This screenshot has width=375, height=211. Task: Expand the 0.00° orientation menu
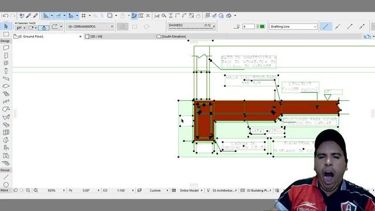coord(98,190)
